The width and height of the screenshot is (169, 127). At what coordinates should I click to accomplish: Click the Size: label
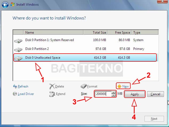(84, 94)
